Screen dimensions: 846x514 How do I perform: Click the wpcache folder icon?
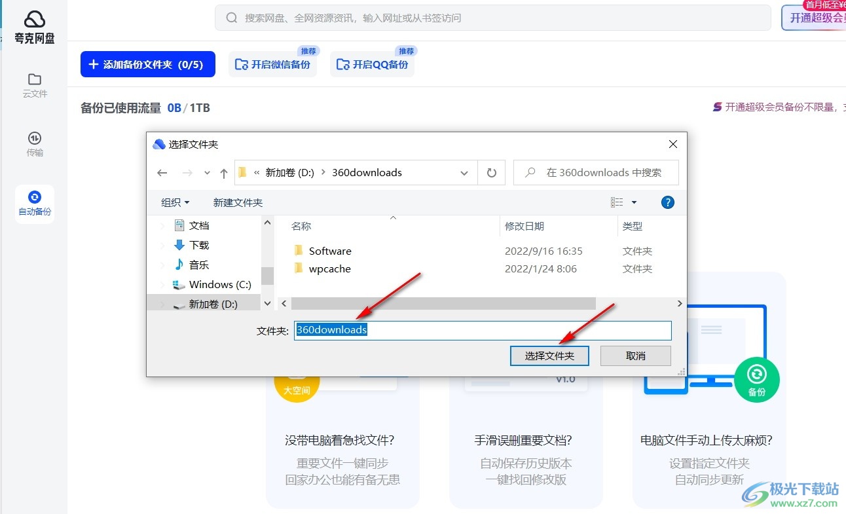coord(299,268)
